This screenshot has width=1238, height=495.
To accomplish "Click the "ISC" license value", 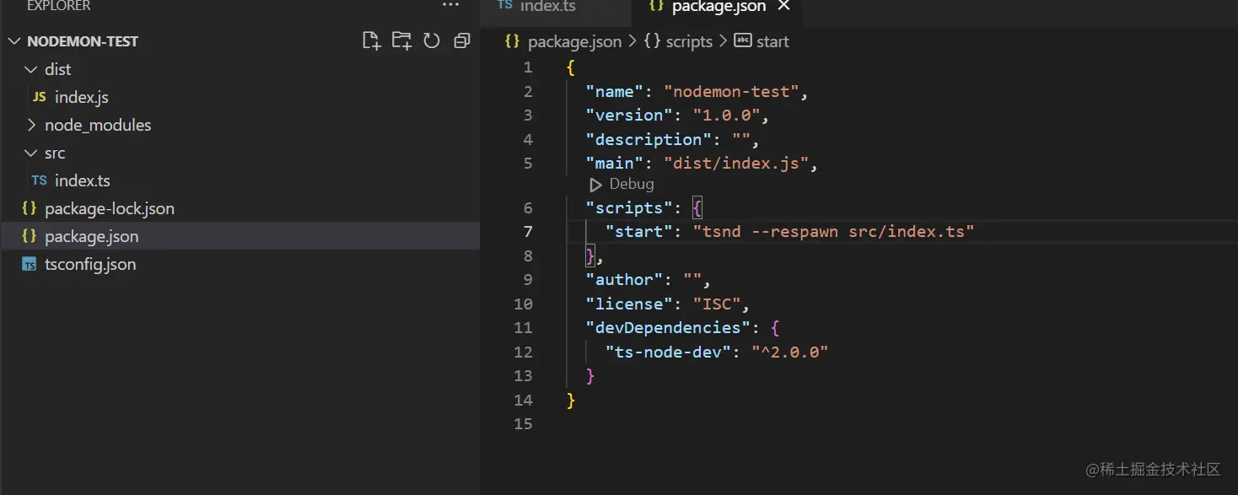I will [716, 304].
